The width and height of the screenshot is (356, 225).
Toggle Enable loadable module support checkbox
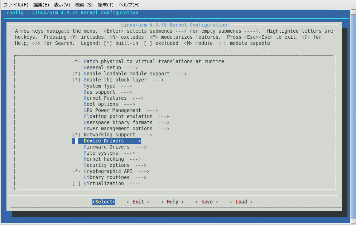coord(76,74)
